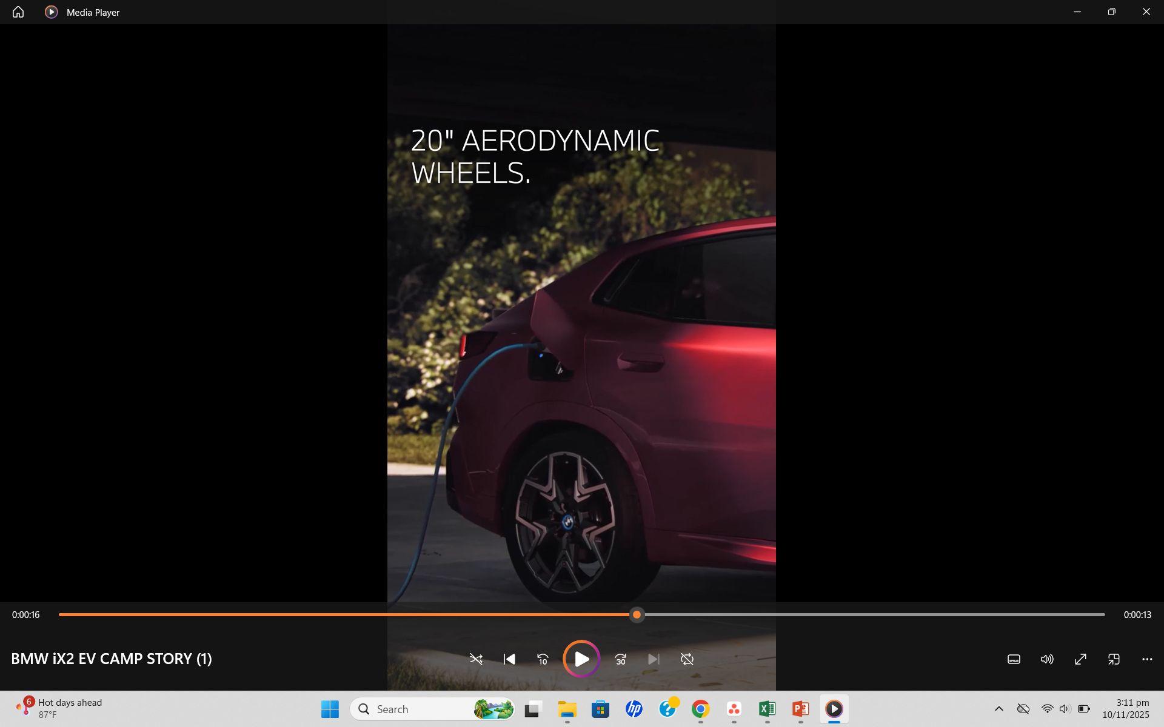Click the Home icon in title bar
Screen dimensions: 1164x727
(18, 12)
